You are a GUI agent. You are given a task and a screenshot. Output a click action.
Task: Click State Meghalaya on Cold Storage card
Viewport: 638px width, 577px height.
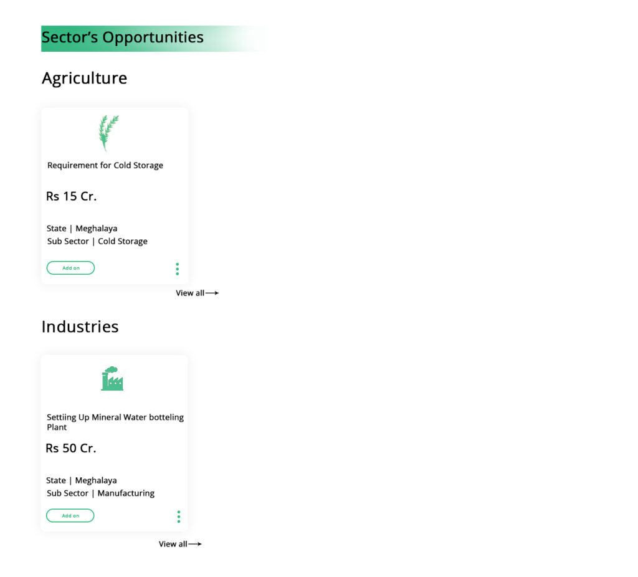point(82,228)
